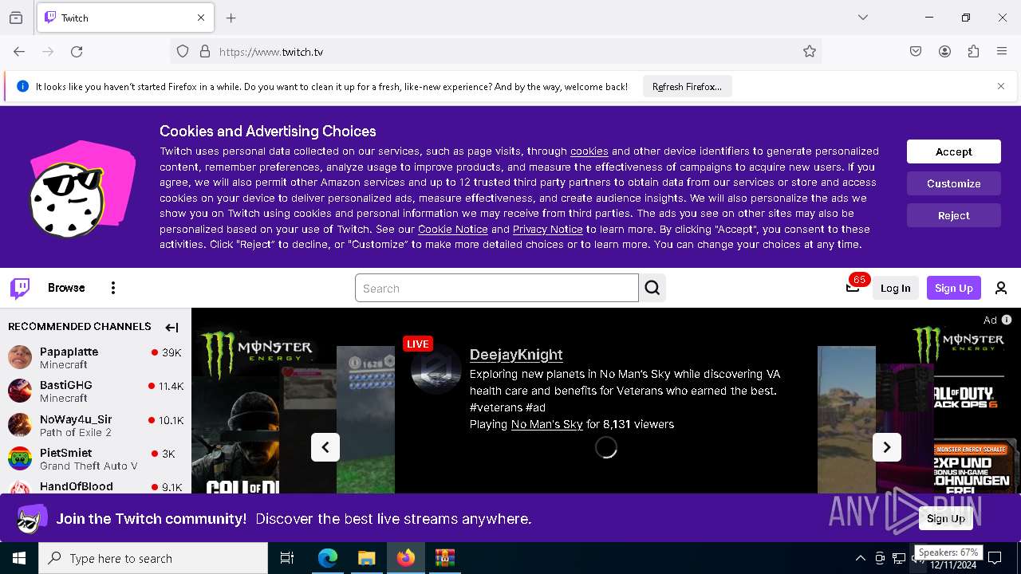Screen dimensions: 1021x574
Task: Select the Twitch tab
Action: coord(125,18)
